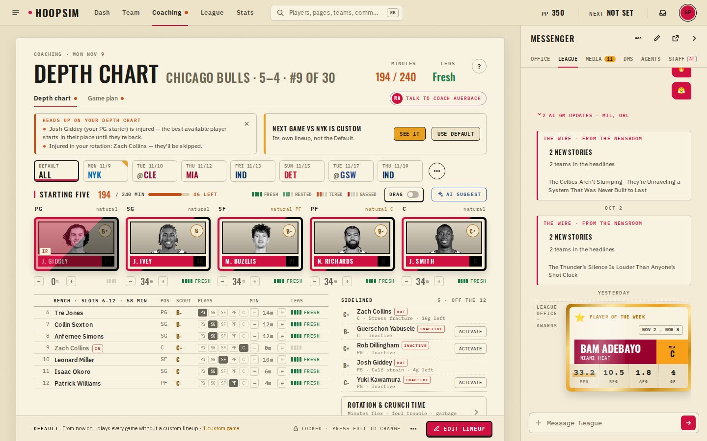Image resolution: width=707 pixels, height=441 pixels.
Task: Click the search magnifier icon
Action: tap(280, 13)
